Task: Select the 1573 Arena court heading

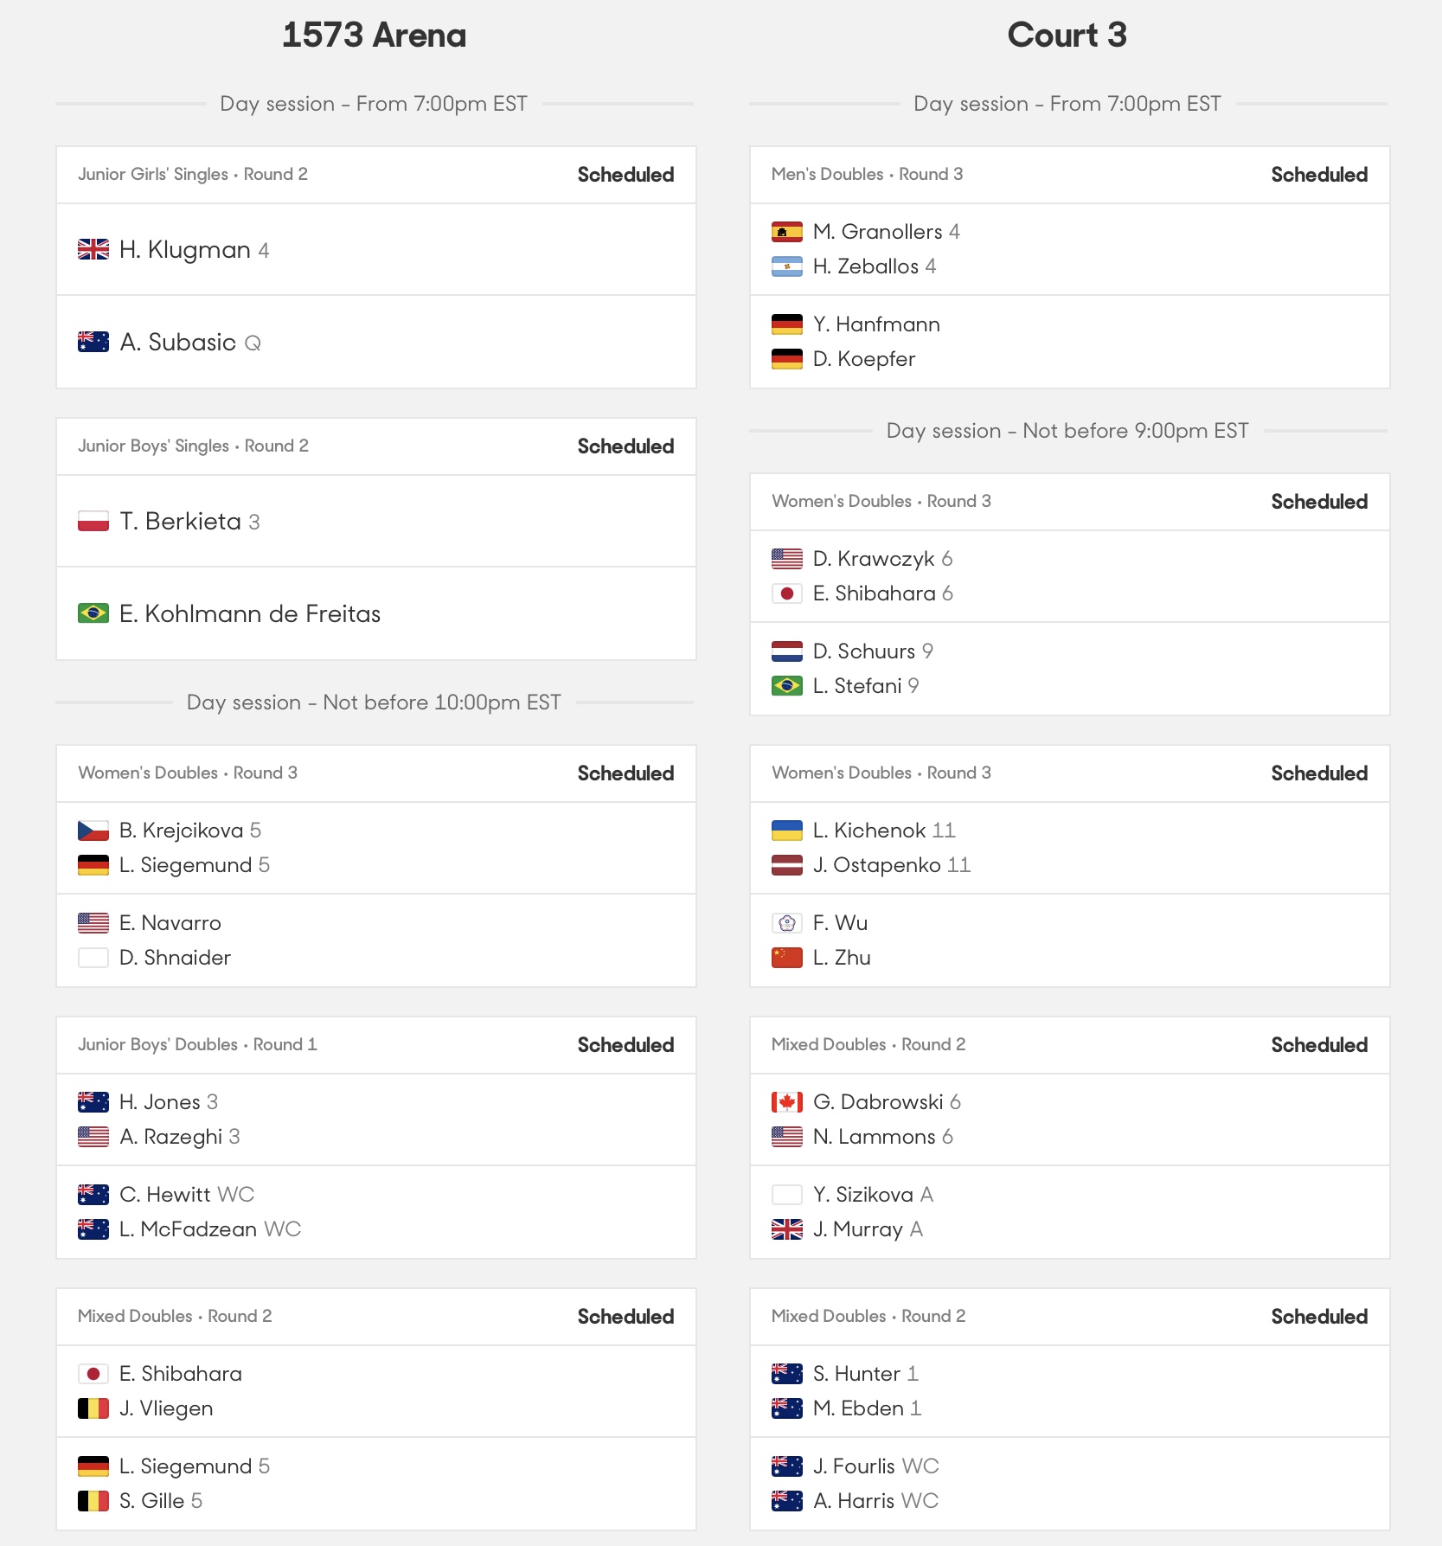Action: (x=375, y=35)
